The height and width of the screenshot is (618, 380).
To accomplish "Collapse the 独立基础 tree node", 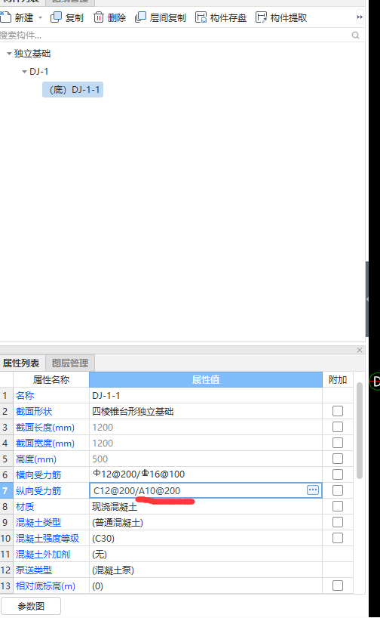I will [9, 53].
